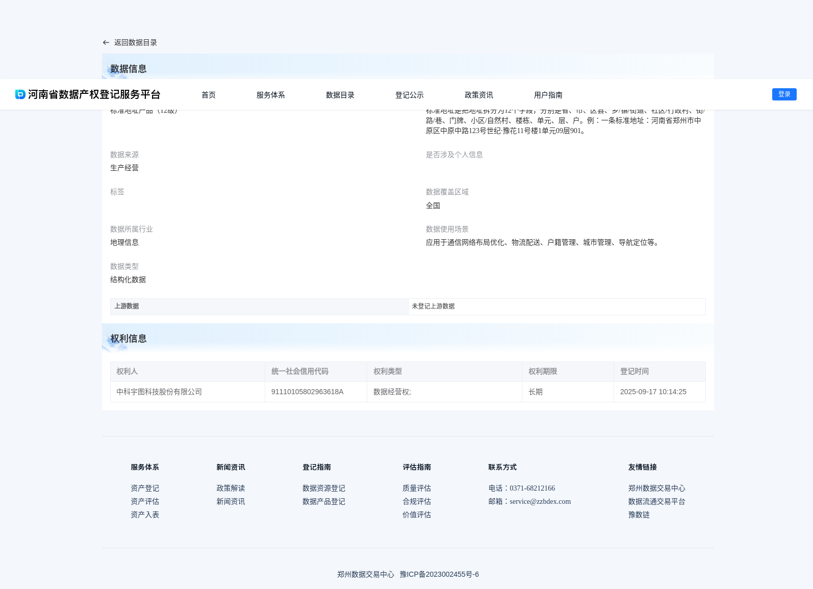The height and width of the screenshot is (589, 813).
Task: Click the 郑州数据交易中心 copyright text at bottom
Action: click(366, 575)
